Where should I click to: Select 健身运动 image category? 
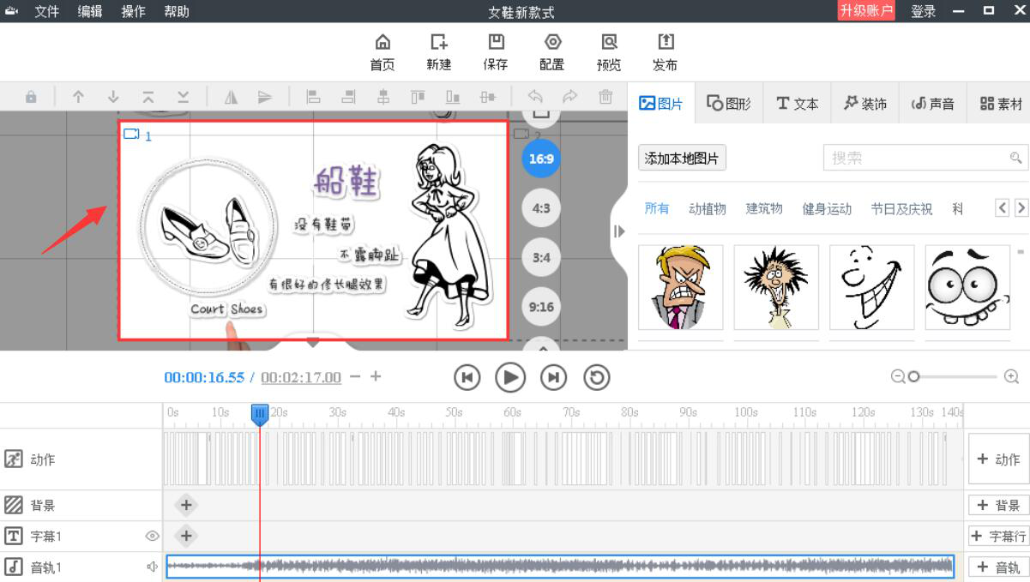(x=827, y=208)
